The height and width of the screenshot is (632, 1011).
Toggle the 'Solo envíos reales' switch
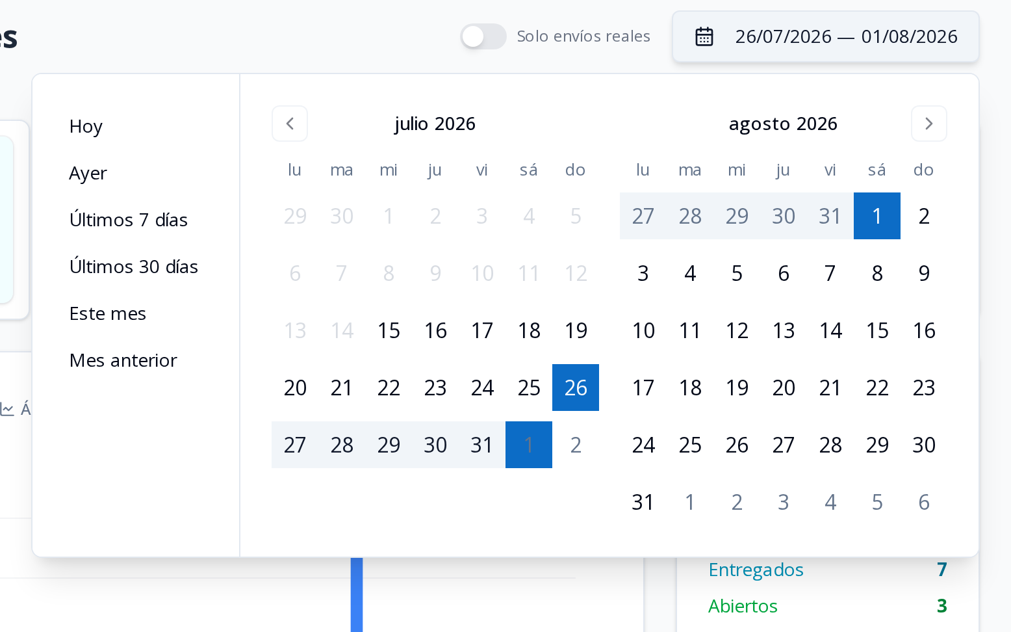(483, 36)
